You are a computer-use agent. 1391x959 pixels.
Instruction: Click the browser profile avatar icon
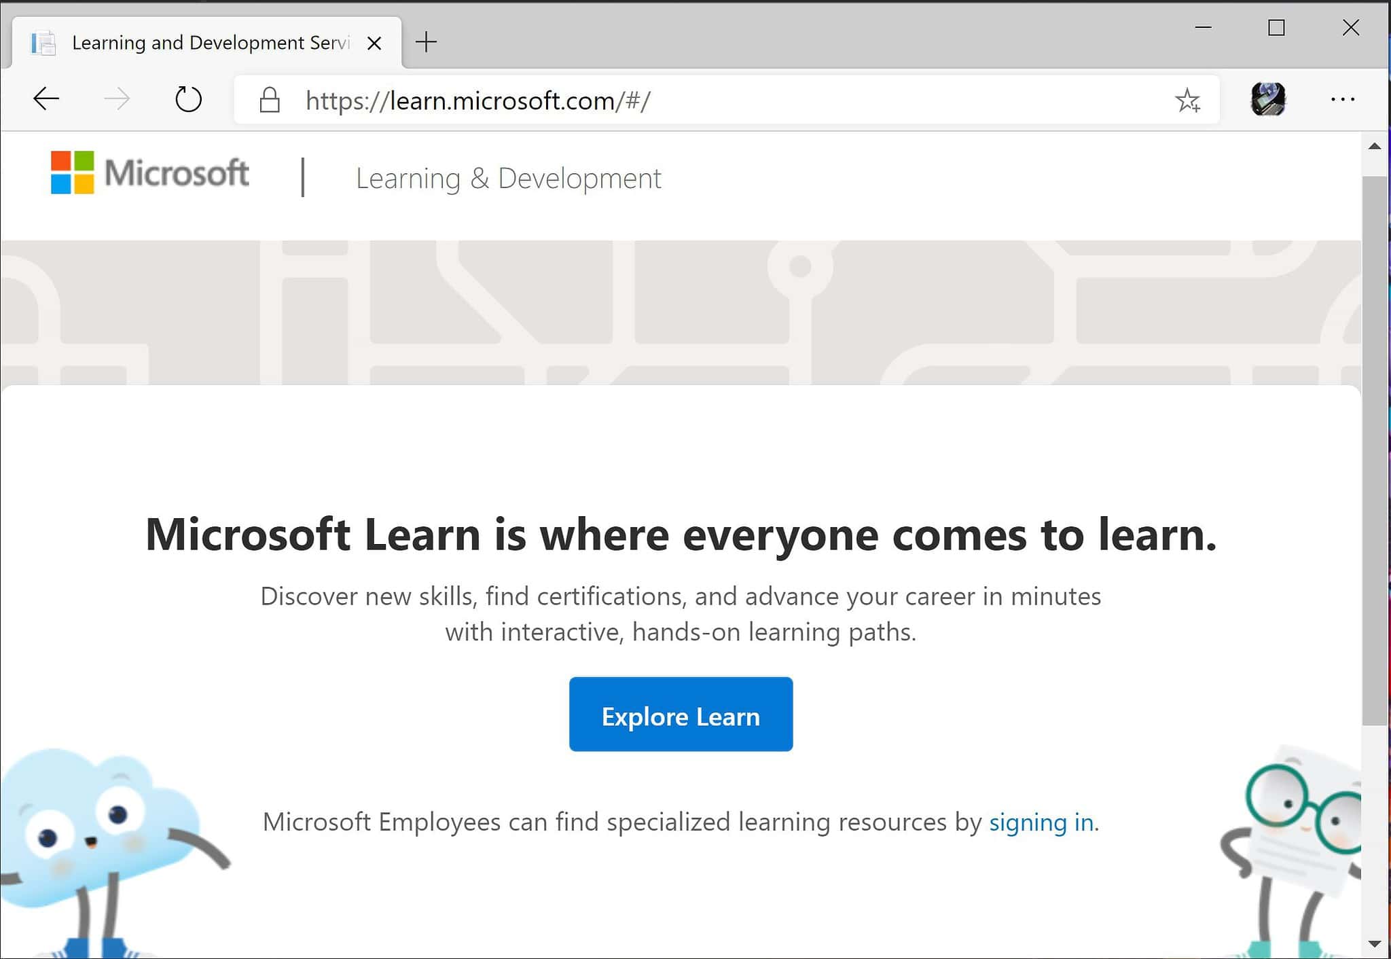pyautogui.click(x=1269, y=101)
